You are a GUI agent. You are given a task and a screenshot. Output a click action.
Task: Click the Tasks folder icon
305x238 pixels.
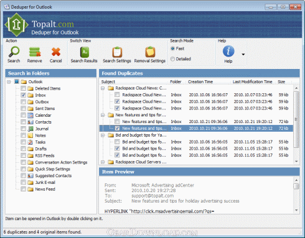click(x=30, y=142)
